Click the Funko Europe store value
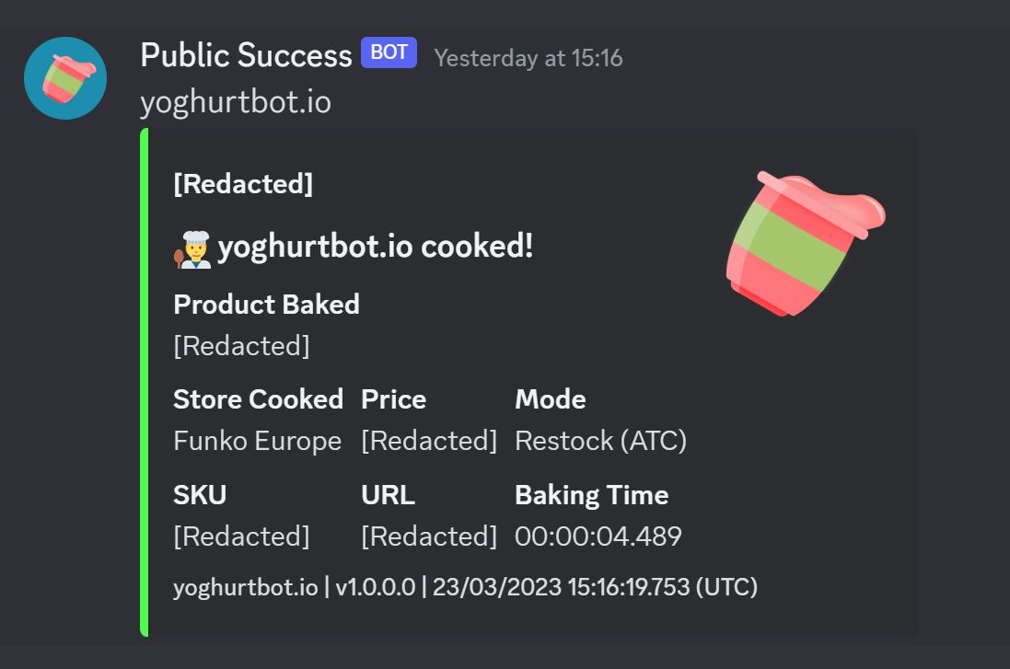Image resolution: width=1010 pixels, height=669 pixels. pyautogui.click(x=257, y=441)
